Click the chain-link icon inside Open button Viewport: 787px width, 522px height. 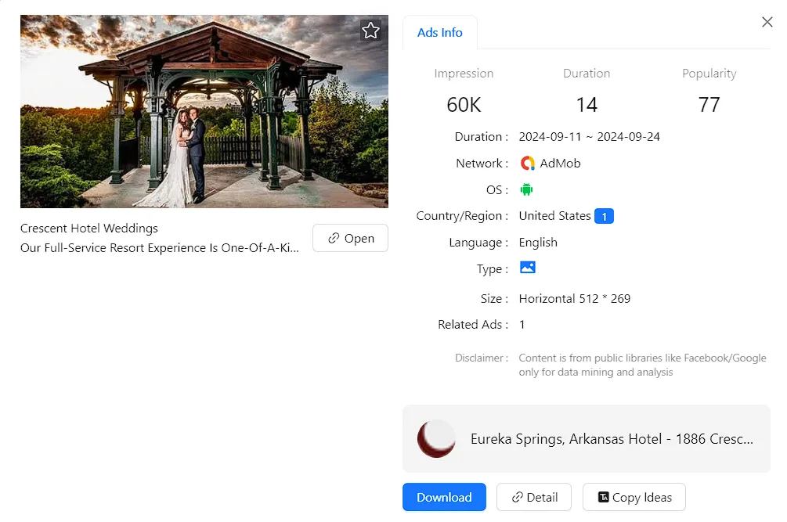(334, 239)
